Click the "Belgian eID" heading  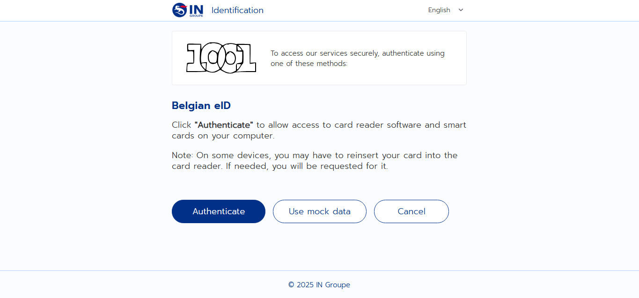pyautogui.click(x=201, y=106)
